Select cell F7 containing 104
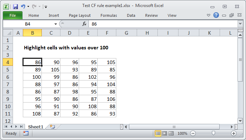Image resolution: width=246 pixels, height=140 pixels. tap(107, 84)
